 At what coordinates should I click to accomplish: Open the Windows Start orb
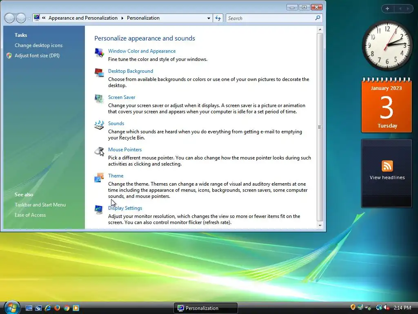click(x=12, y=307)
